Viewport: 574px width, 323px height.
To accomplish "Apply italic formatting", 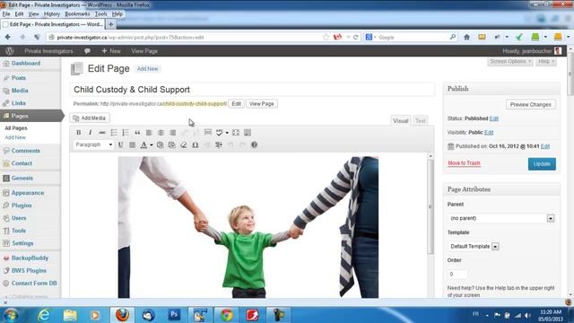I will (90, 133).
